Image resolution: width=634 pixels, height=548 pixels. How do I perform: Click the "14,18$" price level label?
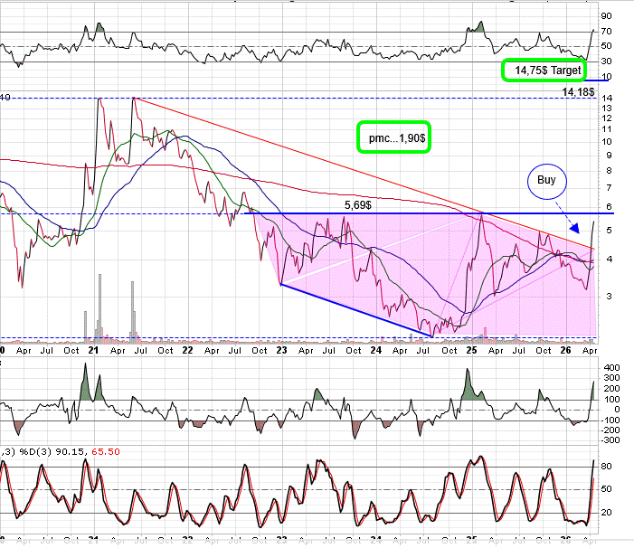pos(578,92)
